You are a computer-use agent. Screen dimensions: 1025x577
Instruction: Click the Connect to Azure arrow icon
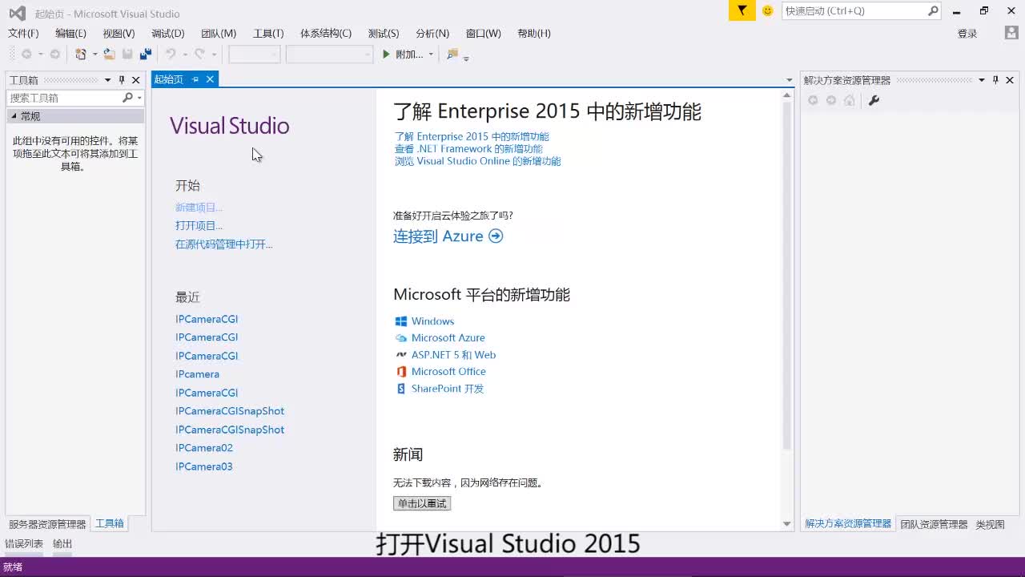[x=496, y=236]
